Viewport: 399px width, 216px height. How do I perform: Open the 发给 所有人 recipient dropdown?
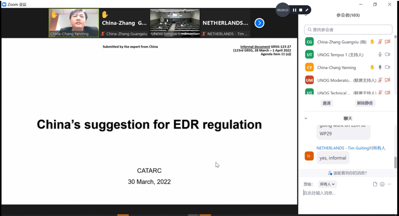pos(327,184)
